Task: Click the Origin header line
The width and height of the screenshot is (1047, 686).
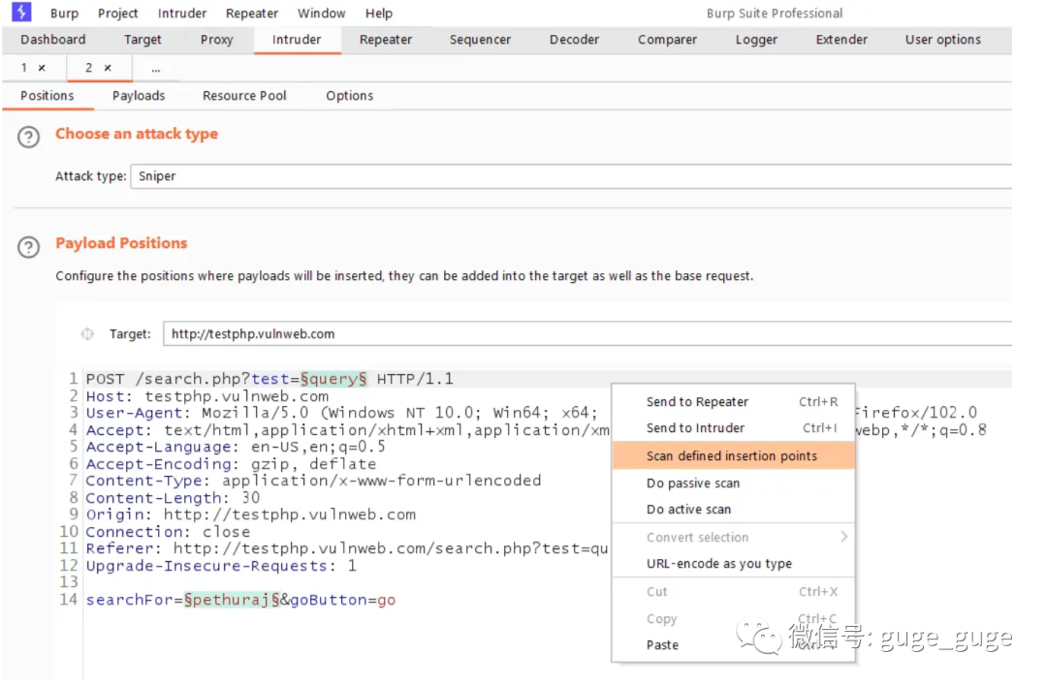Action: 250,514
